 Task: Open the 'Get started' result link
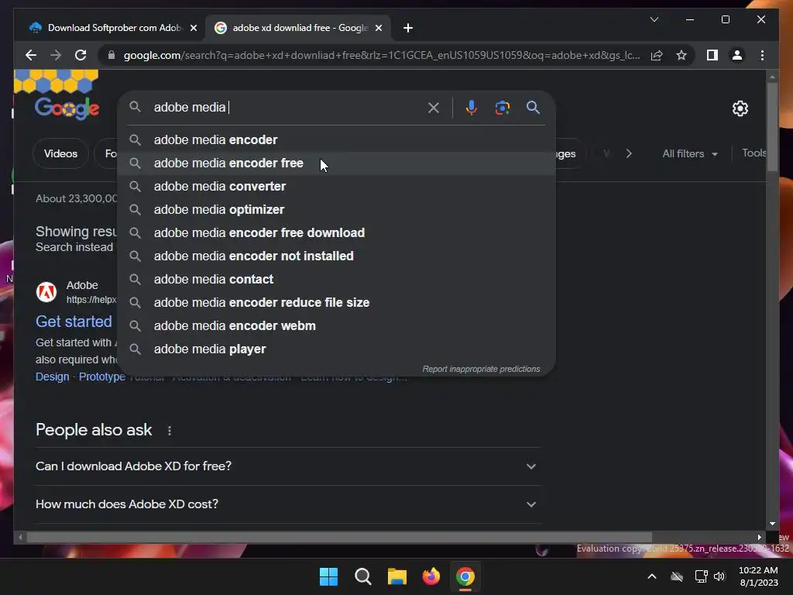click(74, 322)
